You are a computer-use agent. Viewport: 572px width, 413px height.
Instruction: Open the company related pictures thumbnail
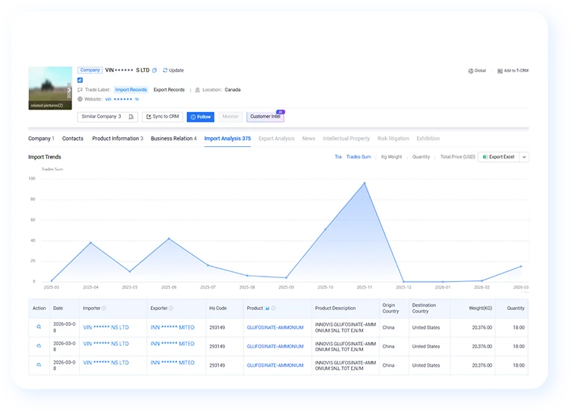click(50, 88)
